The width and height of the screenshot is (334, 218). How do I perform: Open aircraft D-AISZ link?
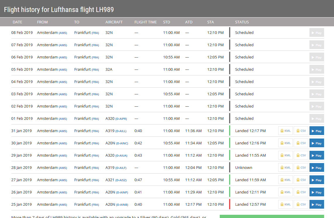(121, 180)
